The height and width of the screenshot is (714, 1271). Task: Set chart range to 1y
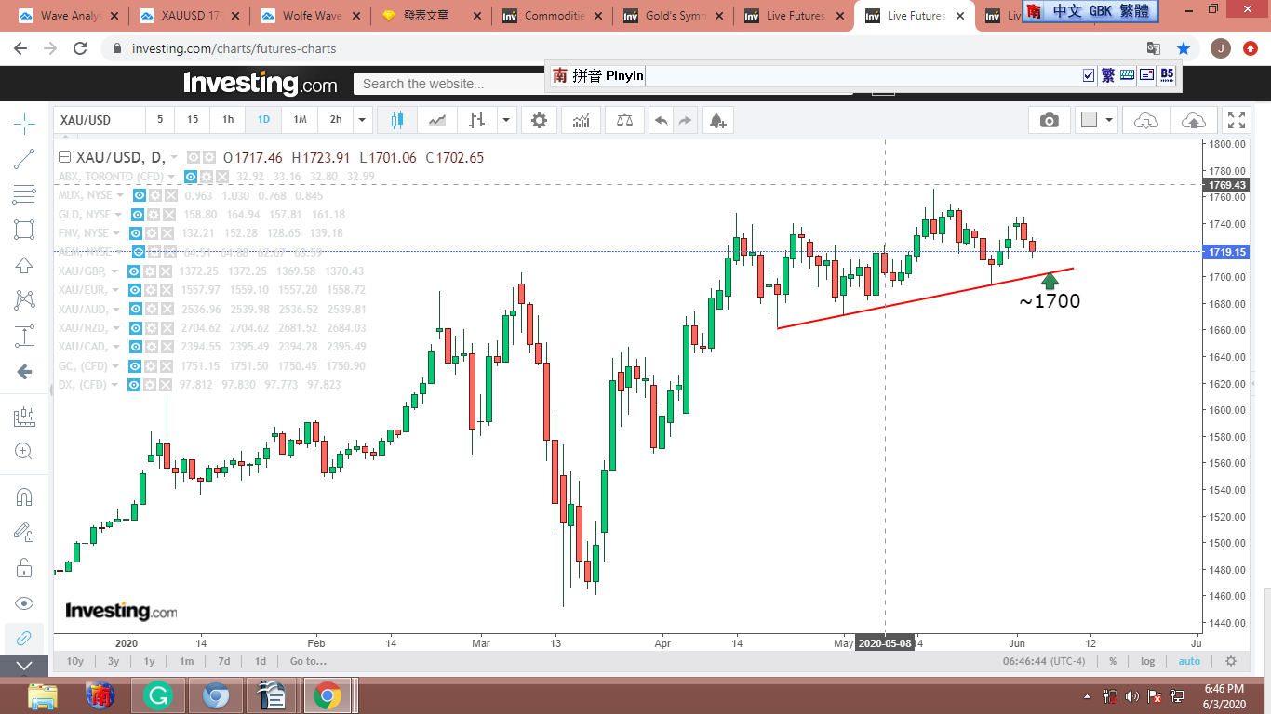[149, 661]
